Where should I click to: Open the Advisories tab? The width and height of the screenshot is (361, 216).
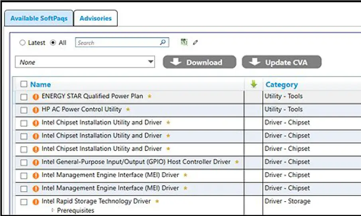pos(96,18)
